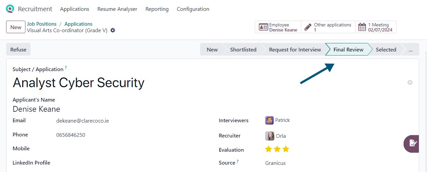Screen dimensions: 427x172
Task: Click Orla's recruiter avatar
Action: (270, 136)
